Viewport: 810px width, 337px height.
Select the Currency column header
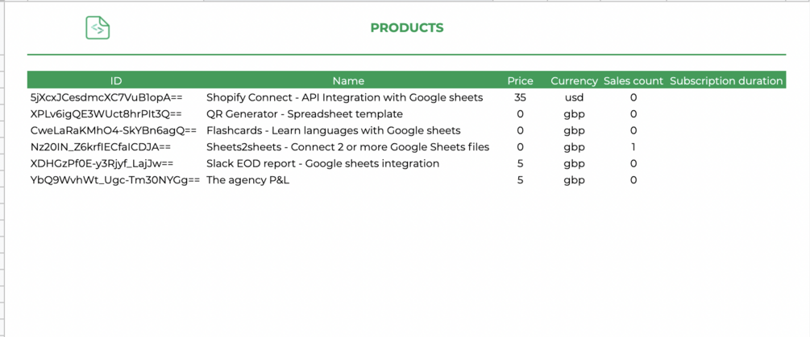pyautogui.click(x=574, y=80)
